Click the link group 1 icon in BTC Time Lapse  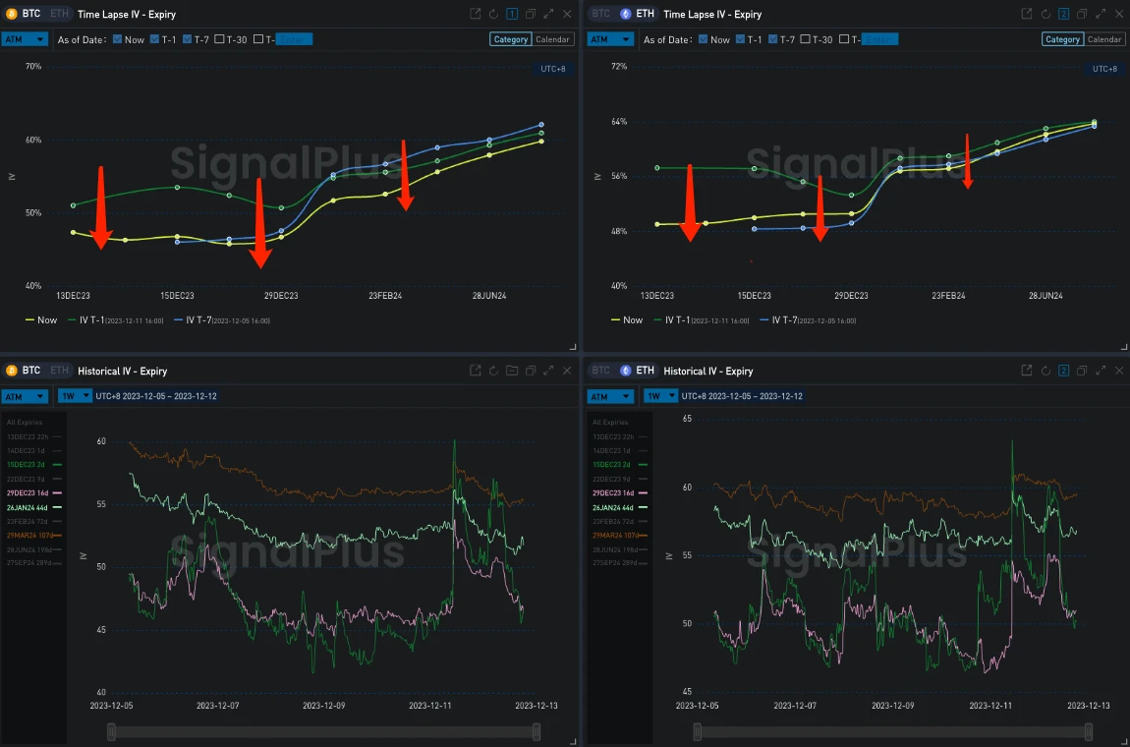[x=512, y=14]
